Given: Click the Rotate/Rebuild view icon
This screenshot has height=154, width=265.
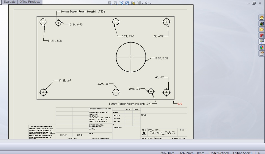Looking at the screenshot, I should 127,3.
